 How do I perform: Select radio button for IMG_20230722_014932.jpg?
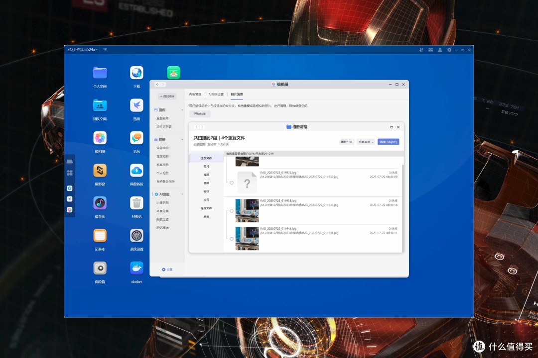pyautogui.click(x=232, y=182)
